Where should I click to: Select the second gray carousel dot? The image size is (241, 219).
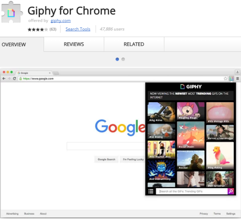click(123, 59)
